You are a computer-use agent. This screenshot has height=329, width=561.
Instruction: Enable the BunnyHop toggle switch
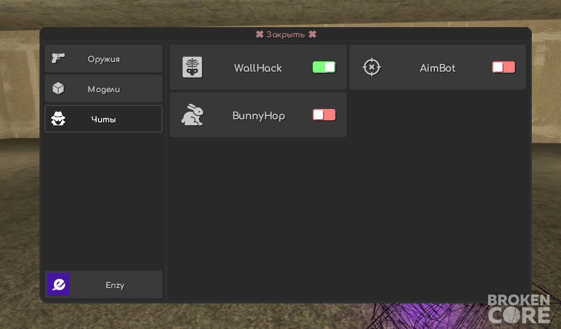tap(324, 115)
